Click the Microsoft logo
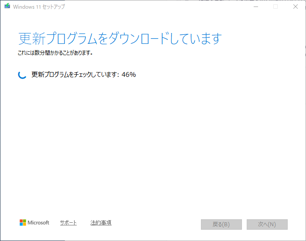This screenshot has height=241, width=306. tap(34, 222)
